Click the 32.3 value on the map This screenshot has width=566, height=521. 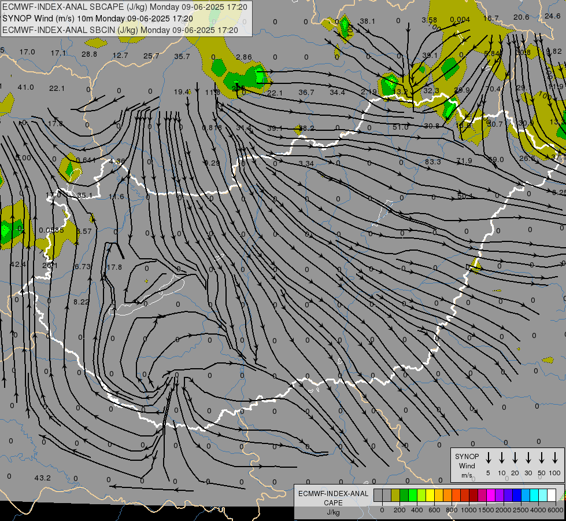[431, 90]
